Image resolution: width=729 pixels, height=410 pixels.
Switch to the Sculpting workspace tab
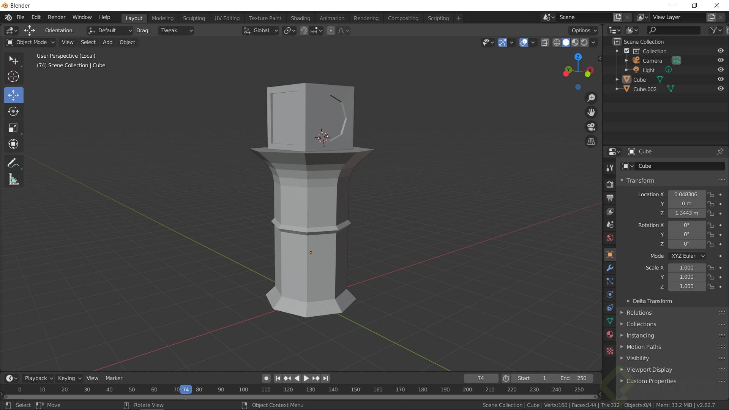pyautogui.click(x=194, y=18)
